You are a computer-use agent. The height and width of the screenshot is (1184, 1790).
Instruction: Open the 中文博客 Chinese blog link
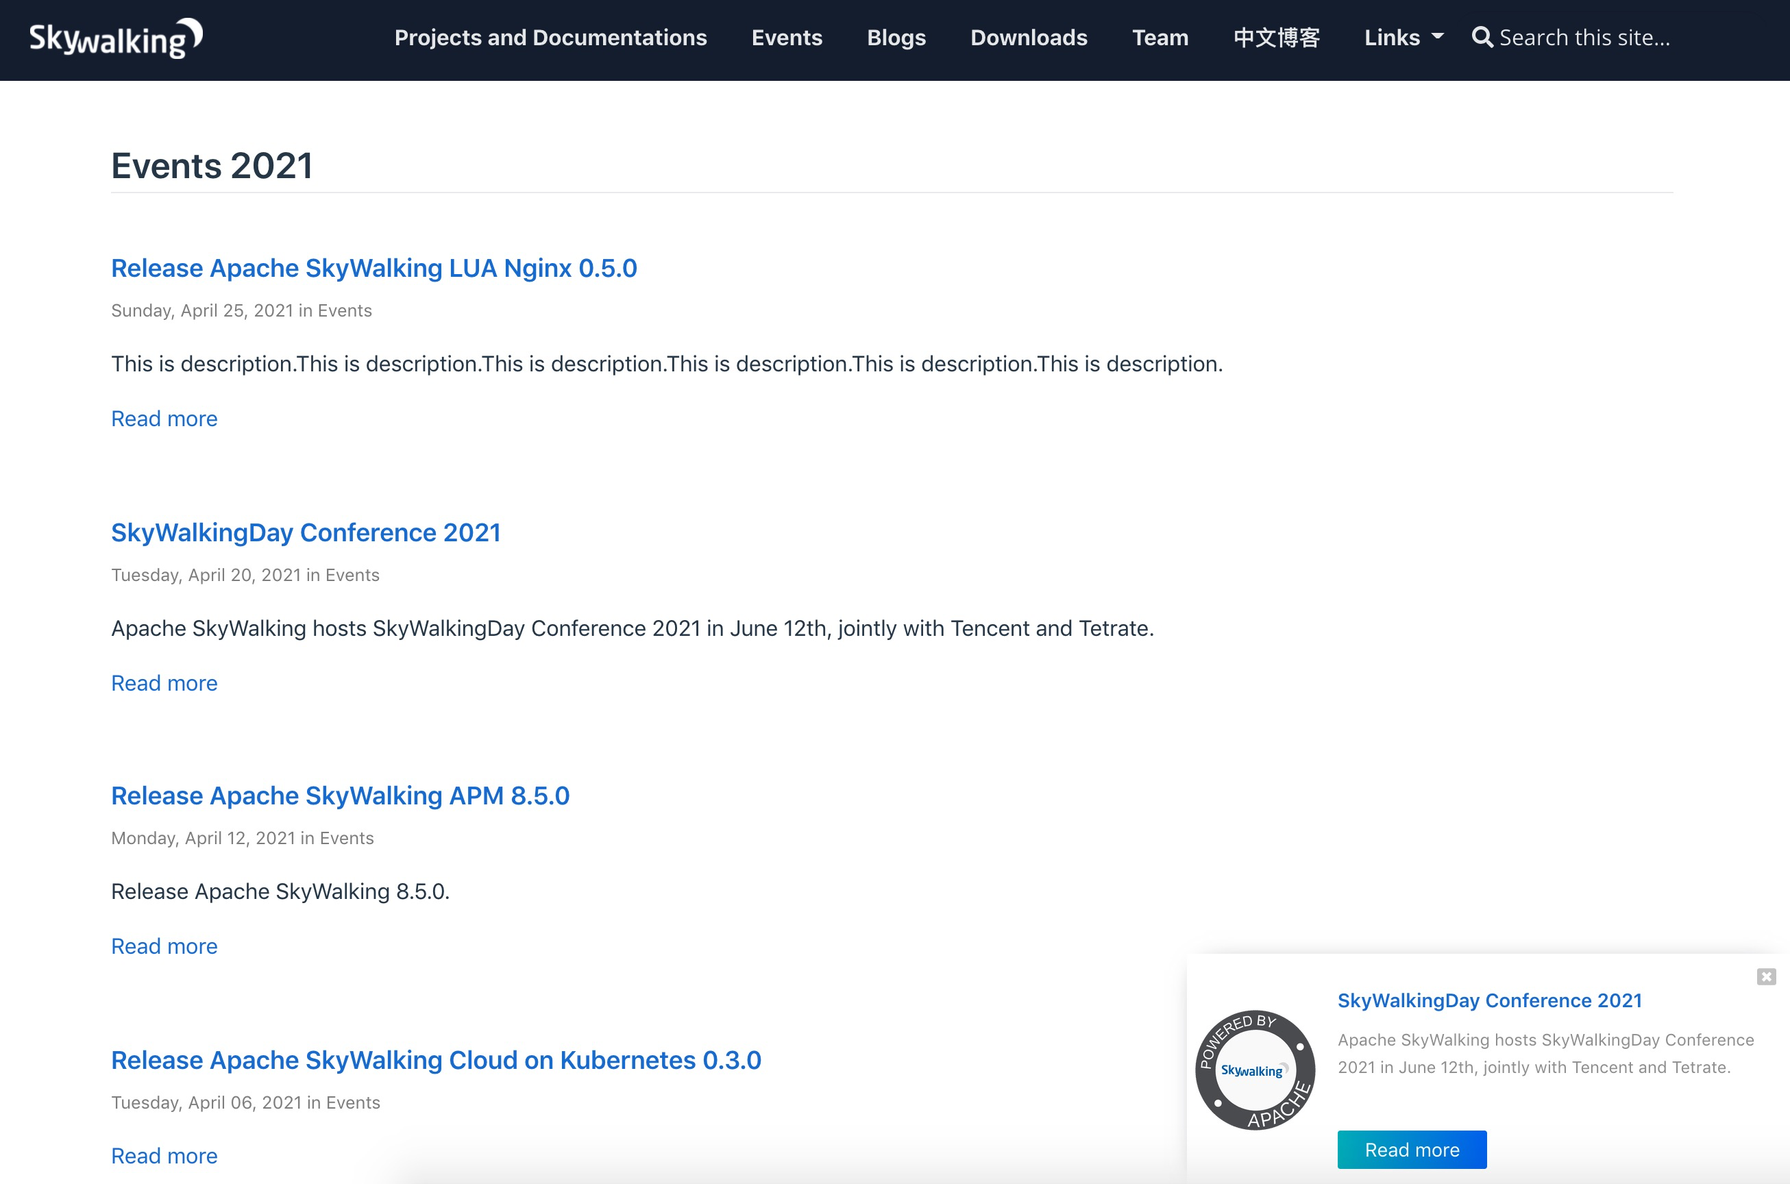(x=1277, y=38)
